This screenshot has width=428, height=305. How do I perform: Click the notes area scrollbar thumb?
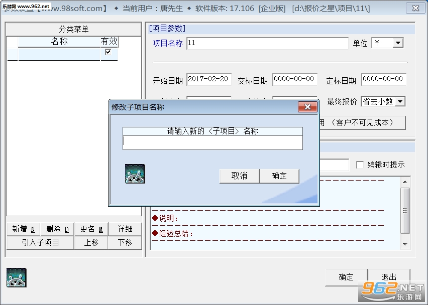tap(405, 210)
